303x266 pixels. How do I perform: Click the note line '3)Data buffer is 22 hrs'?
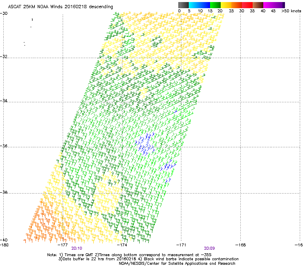click(x=148, y=259)
